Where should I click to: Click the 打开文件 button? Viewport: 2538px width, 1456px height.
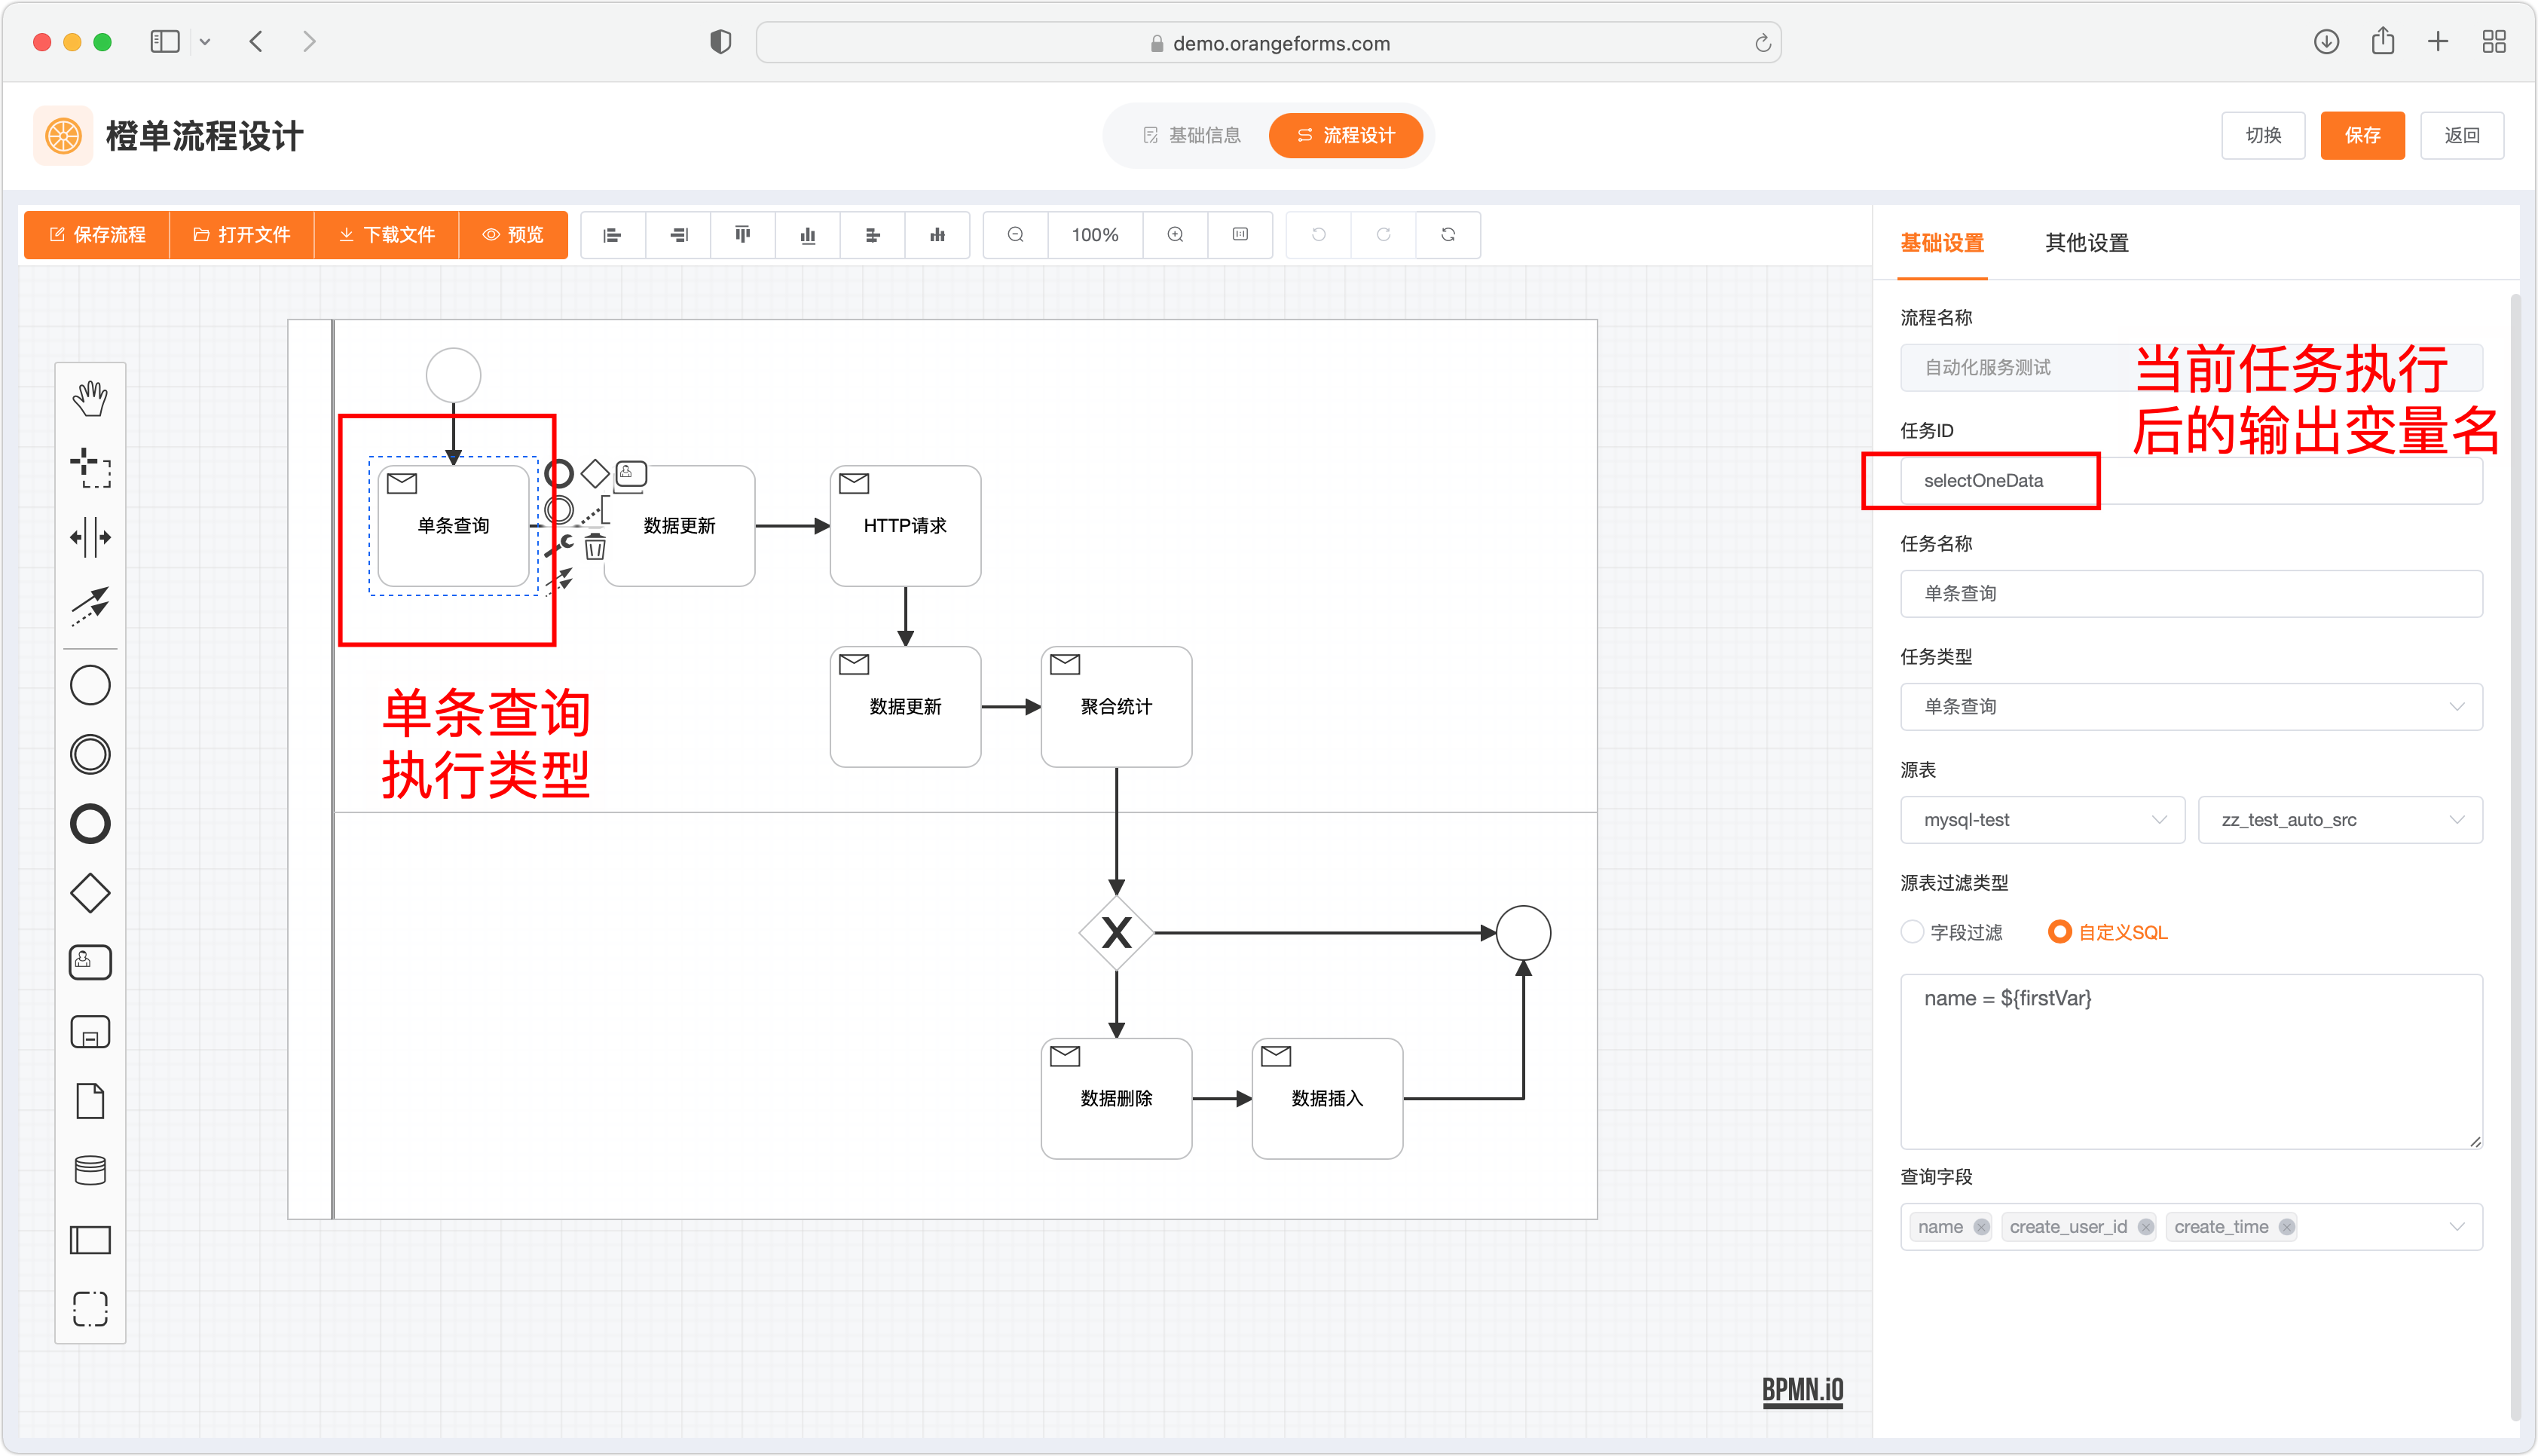[x=242, y=235]
